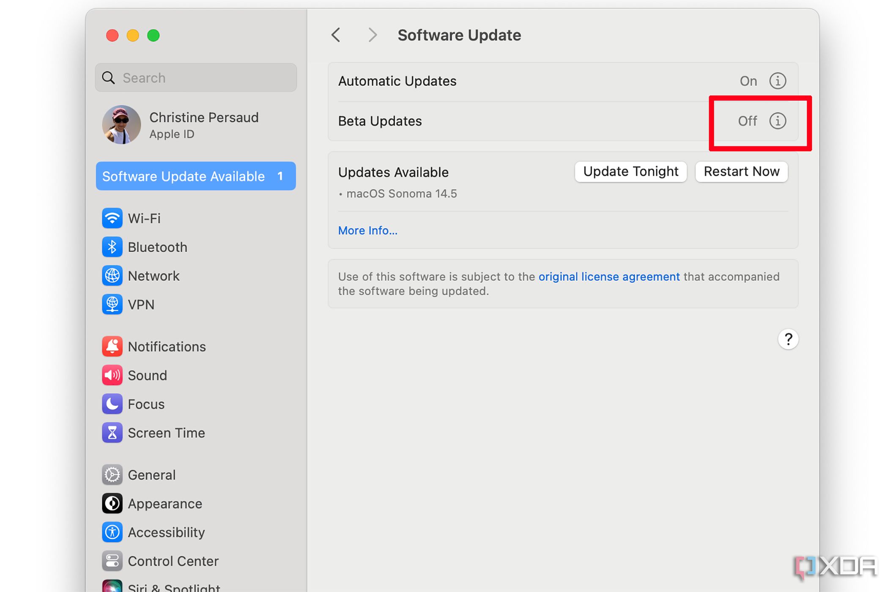Expand More Info link for update
The image size is (888, 592).
367,230
